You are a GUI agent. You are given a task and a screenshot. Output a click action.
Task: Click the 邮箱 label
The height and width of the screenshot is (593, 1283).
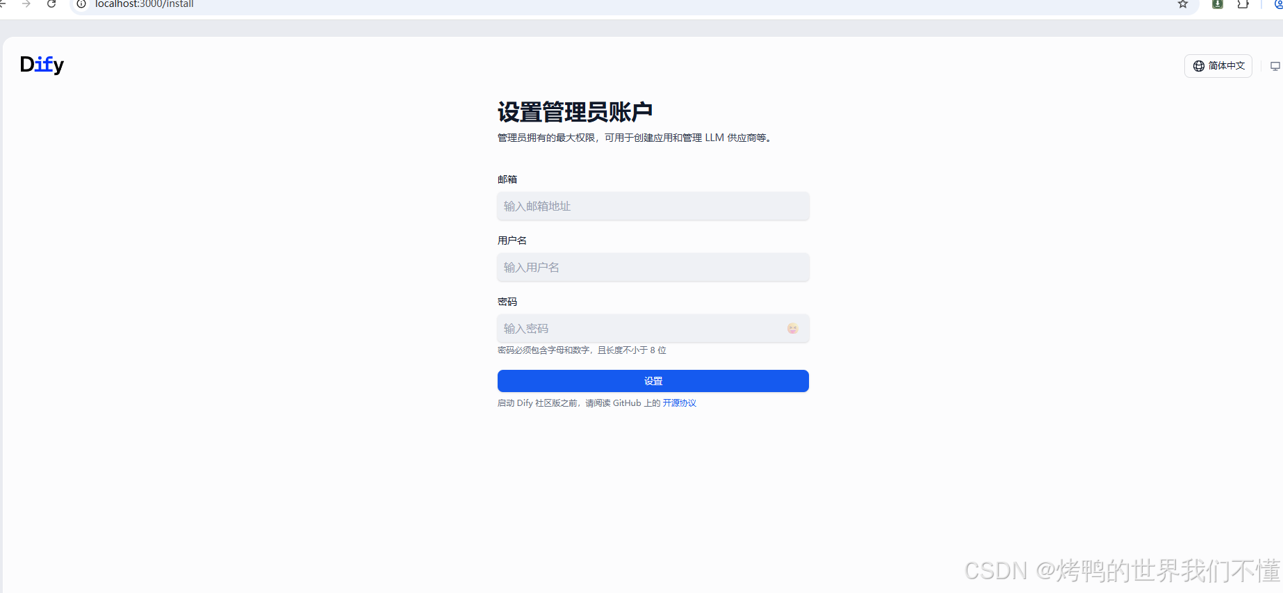507,179
